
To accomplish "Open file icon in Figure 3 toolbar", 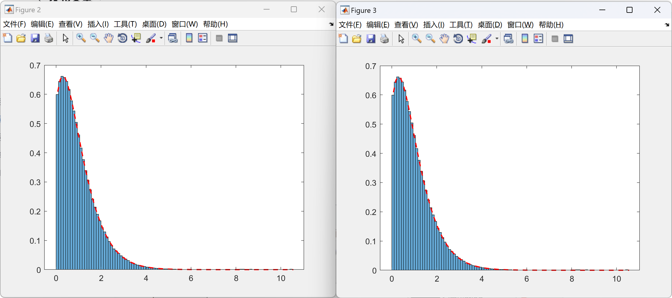I will (357, 39).
